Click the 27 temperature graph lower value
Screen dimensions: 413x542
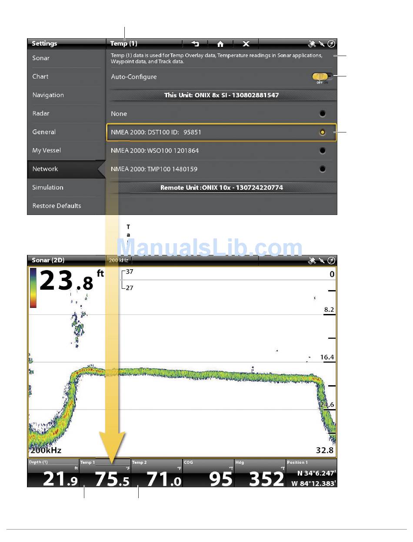pos(130,288)
